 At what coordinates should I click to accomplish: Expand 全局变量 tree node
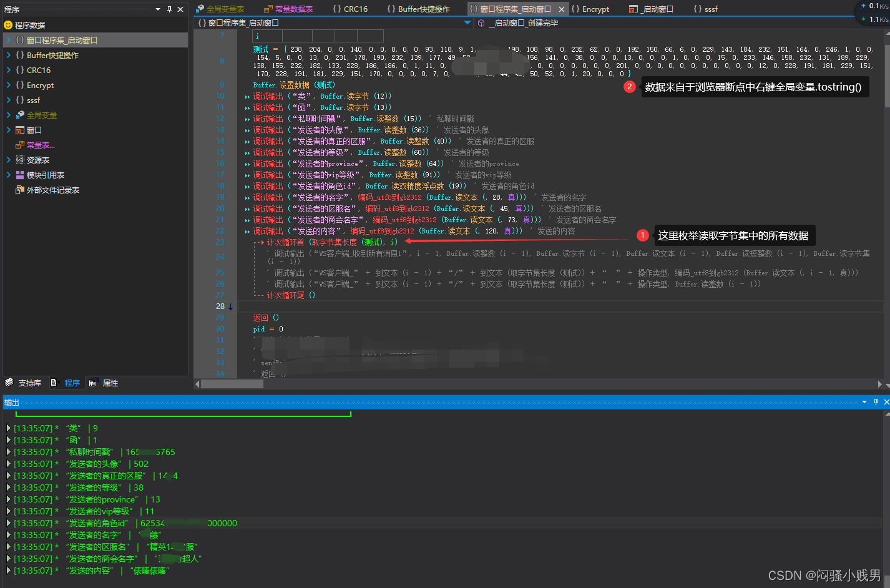coord(9,115)
